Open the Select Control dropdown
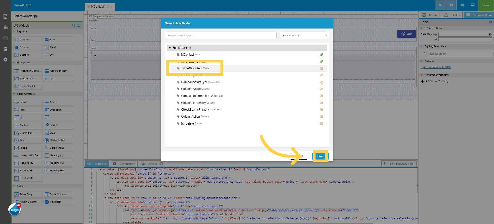This screenshot has height=224, width=494. click(x=304, y=36)
